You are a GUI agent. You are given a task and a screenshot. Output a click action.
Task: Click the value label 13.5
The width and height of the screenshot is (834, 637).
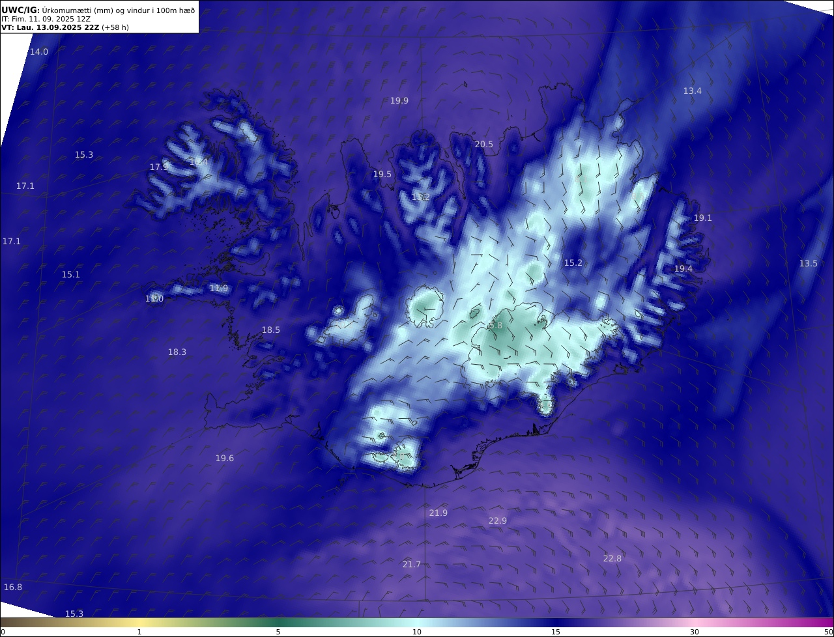[x=809, y=264]
